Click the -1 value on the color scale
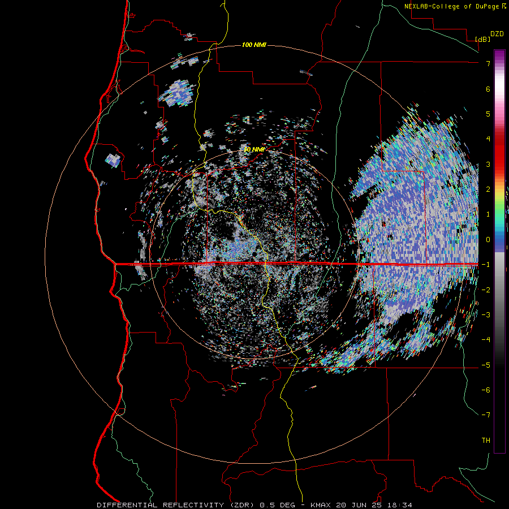 click(486, 265)
